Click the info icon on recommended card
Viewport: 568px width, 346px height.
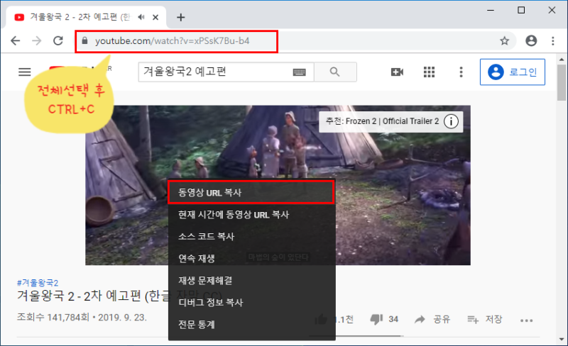coord(451,121)
